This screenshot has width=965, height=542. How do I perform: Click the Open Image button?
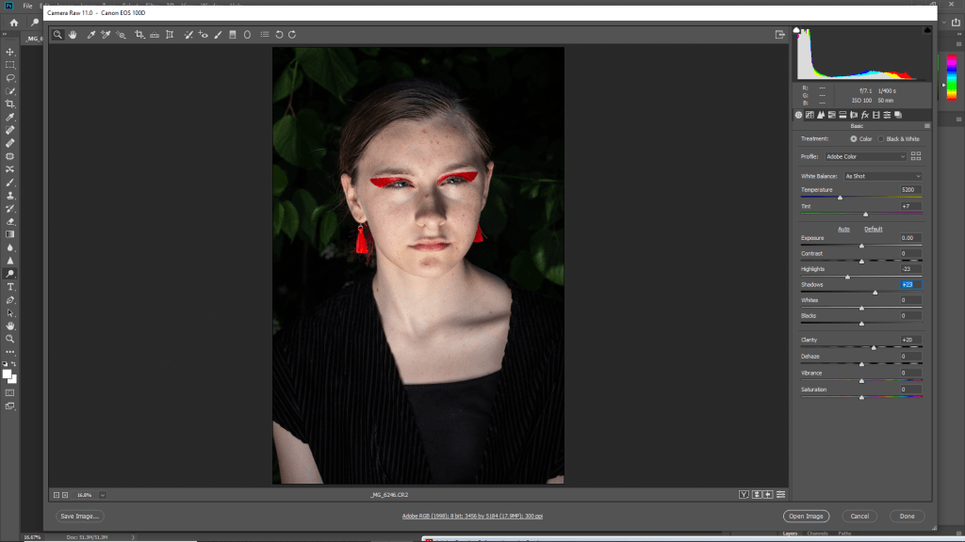(806, 516)
